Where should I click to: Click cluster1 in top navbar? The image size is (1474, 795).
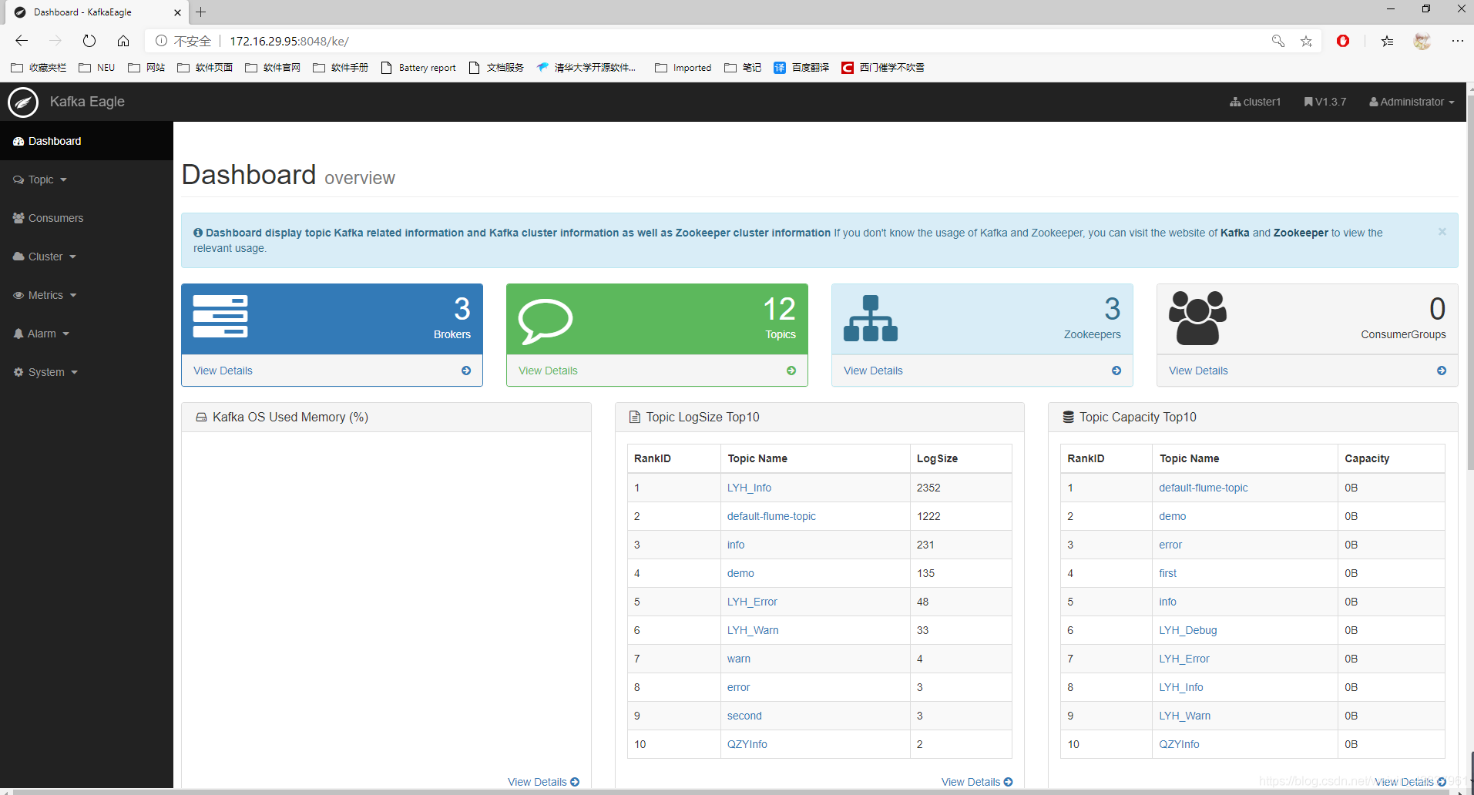pyautogui.click(x=1255, y=102)
